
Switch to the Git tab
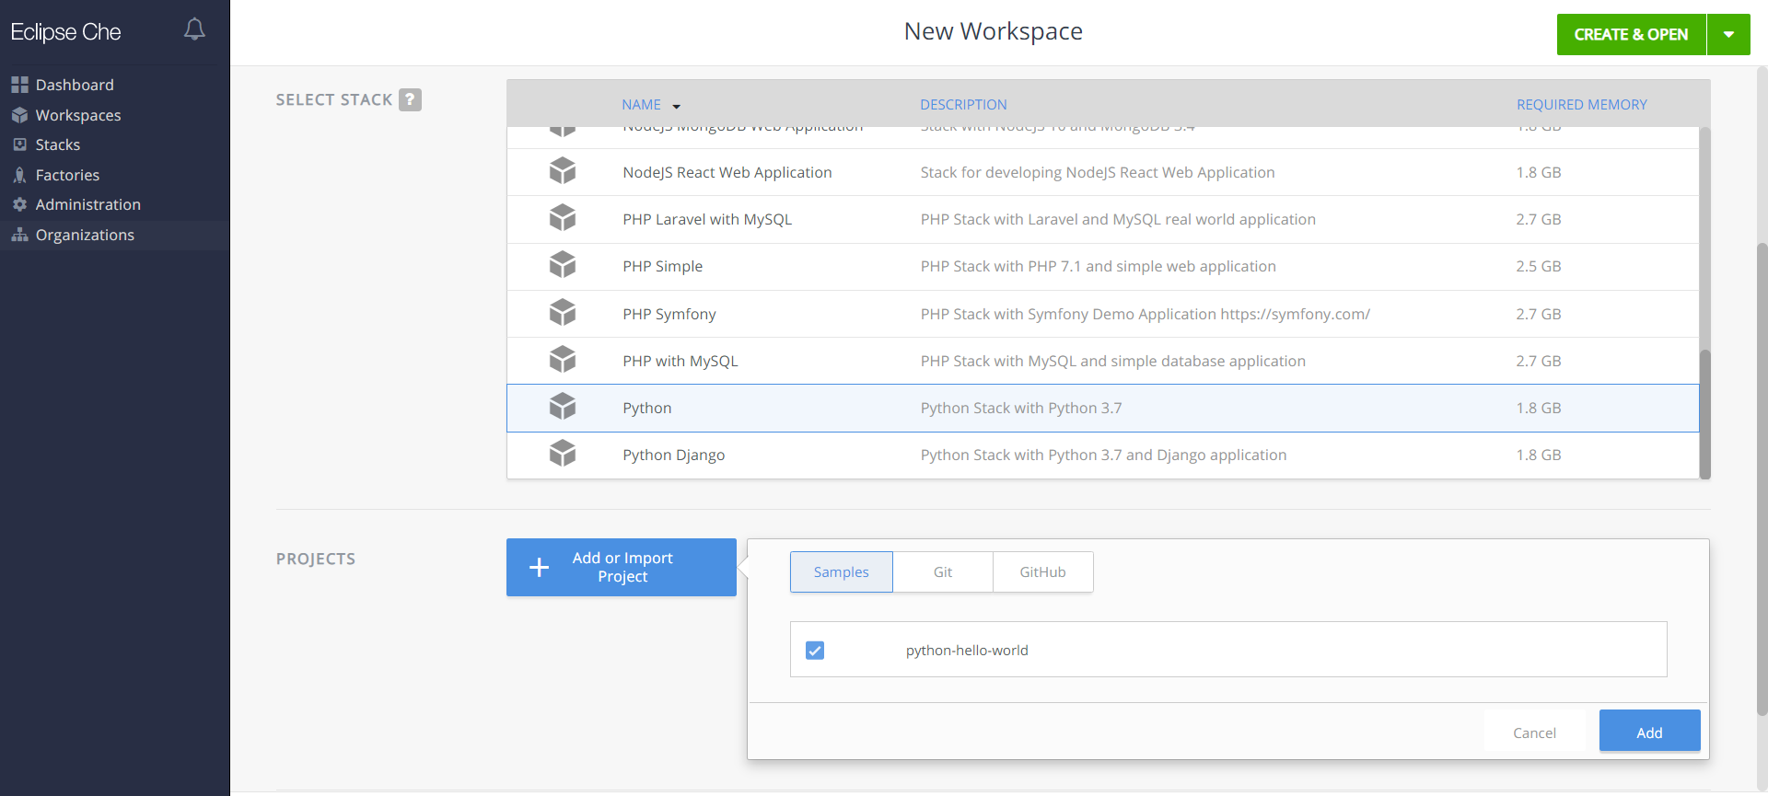click(943, 571)
